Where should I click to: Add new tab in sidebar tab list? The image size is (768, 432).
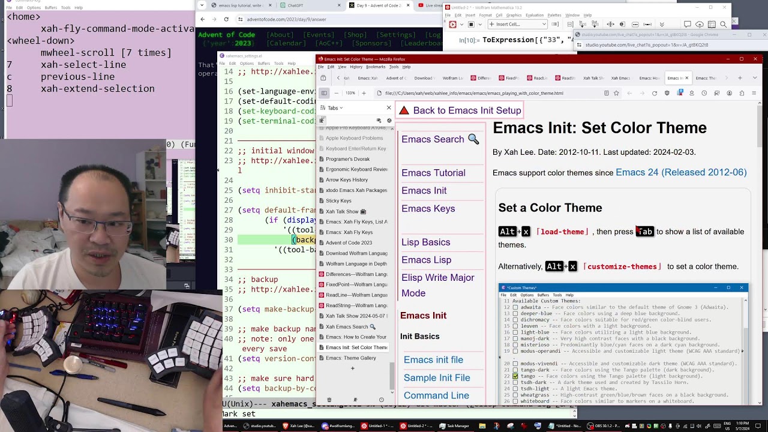tap(353, 368)
